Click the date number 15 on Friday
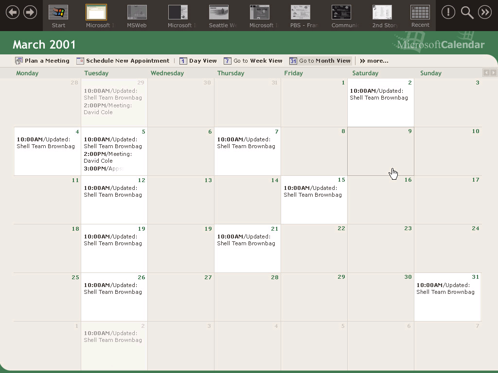 341,180
